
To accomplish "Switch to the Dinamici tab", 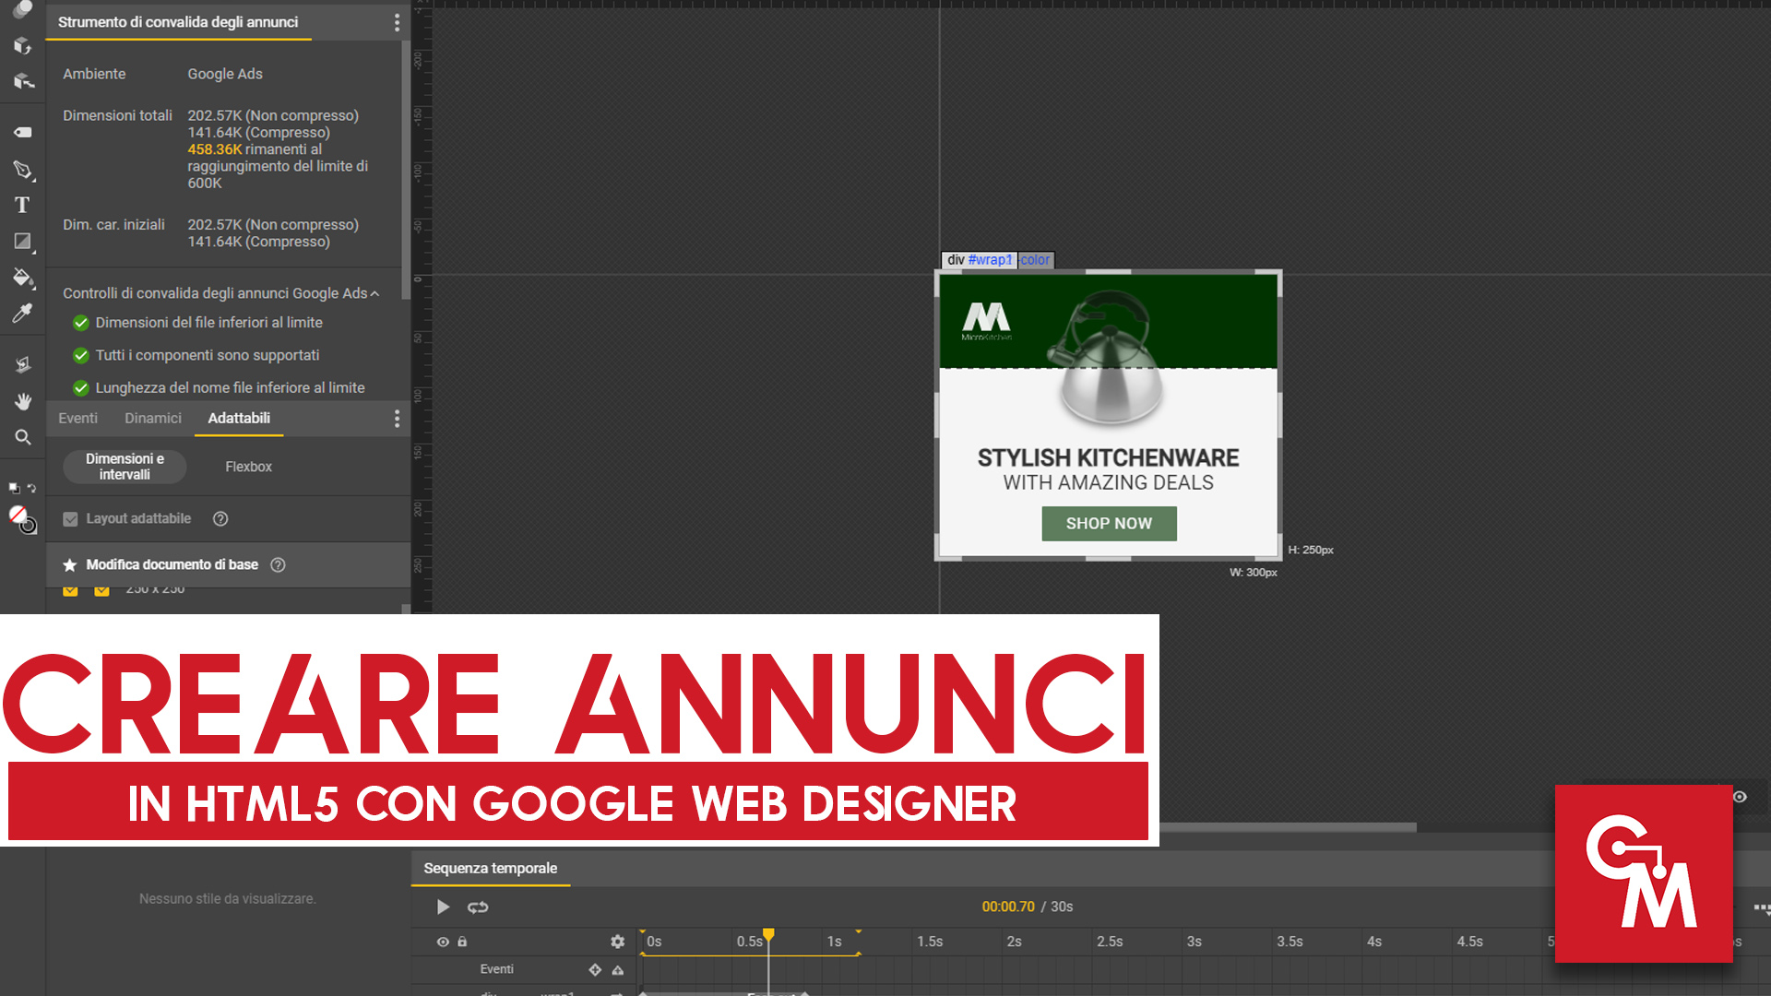I will click(x=152, y=418).
